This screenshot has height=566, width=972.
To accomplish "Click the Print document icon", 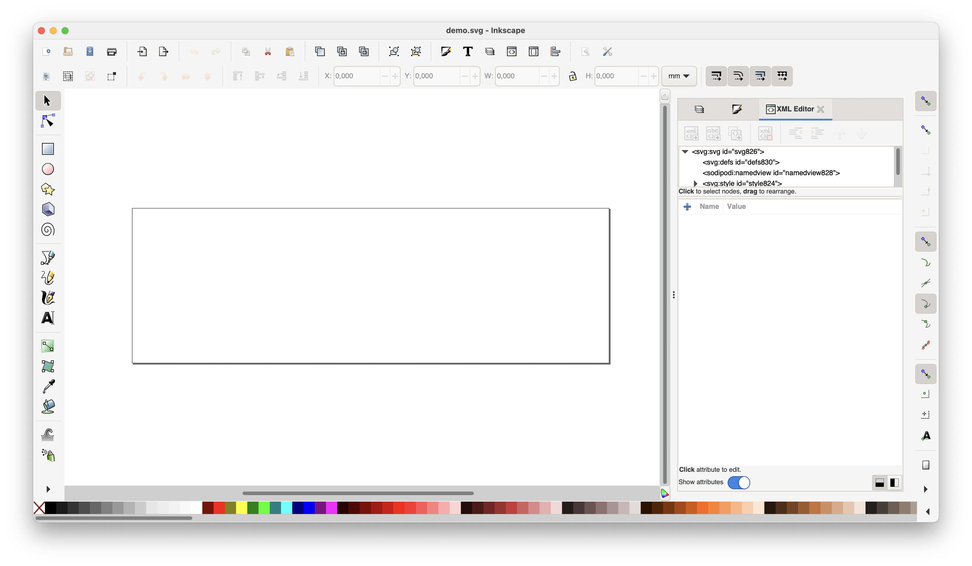I will [x=112, y=52].
